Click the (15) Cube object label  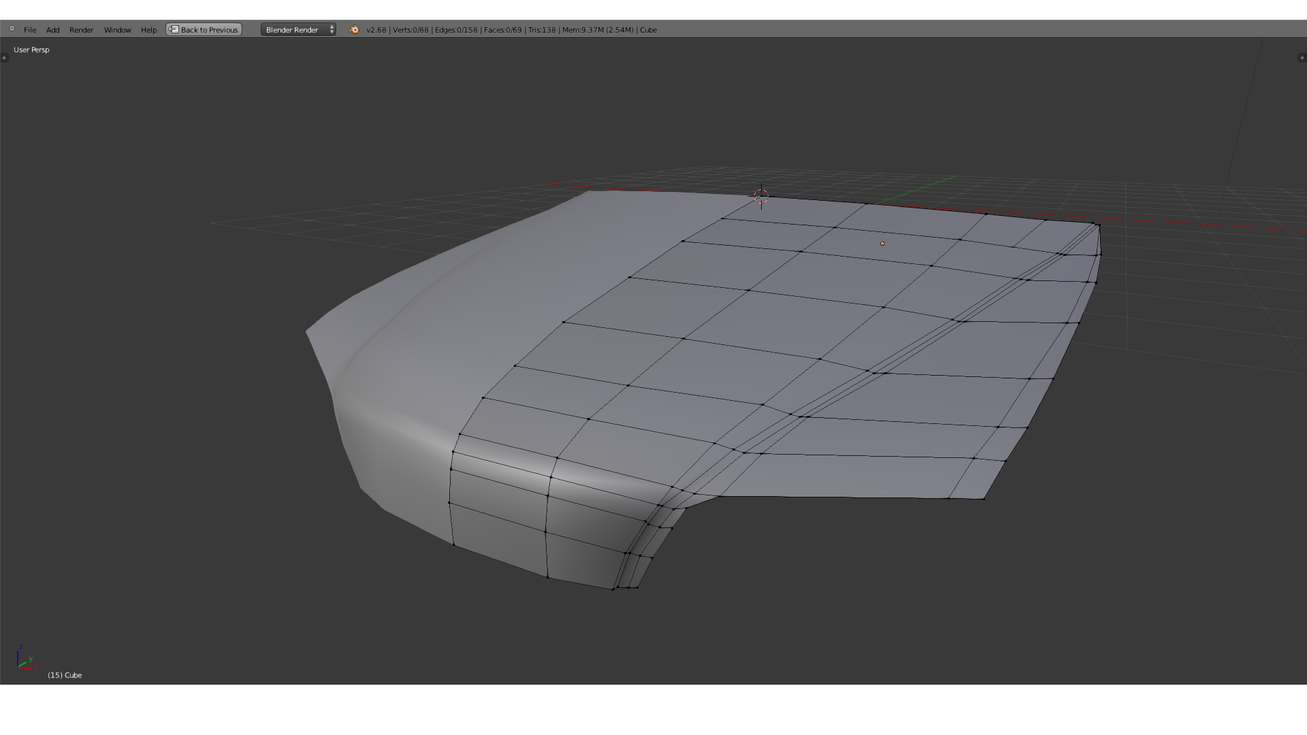click(x=65, y=675)
